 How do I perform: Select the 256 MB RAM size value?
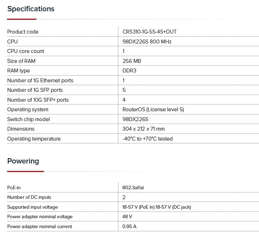click(132, 61)
